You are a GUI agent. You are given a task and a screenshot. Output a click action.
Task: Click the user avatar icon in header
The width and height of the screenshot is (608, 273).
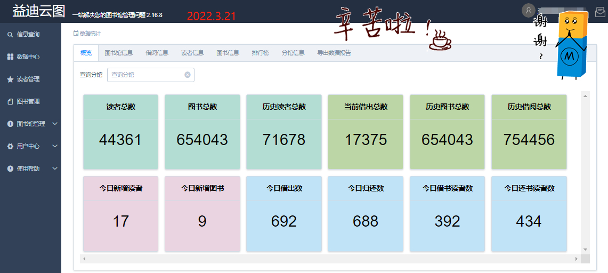coord(528,10)
